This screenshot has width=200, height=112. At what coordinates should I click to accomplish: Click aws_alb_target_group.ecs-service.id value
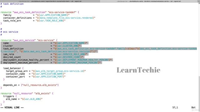pyautogui.click(x=59, y=71)
